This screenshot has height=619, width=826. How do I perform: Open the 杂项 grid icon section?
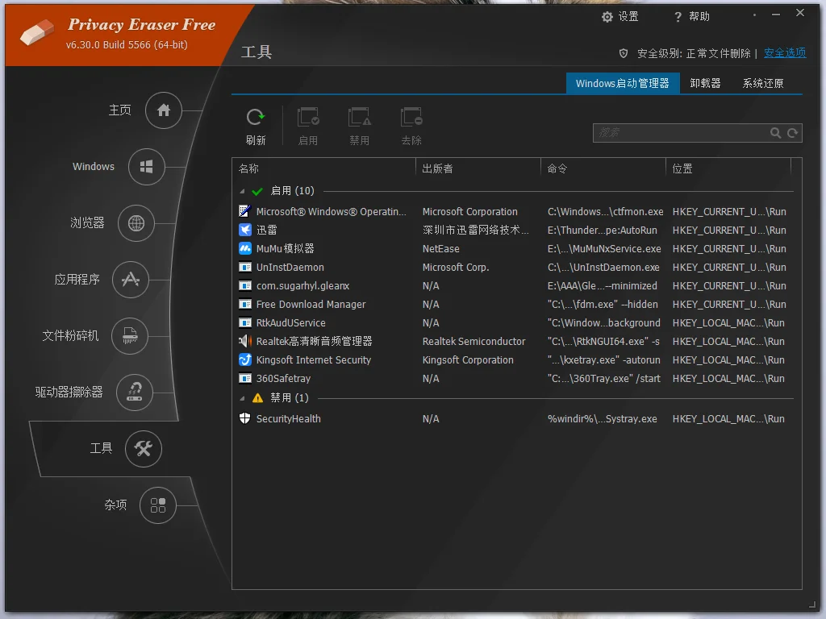tap(158, 505)
